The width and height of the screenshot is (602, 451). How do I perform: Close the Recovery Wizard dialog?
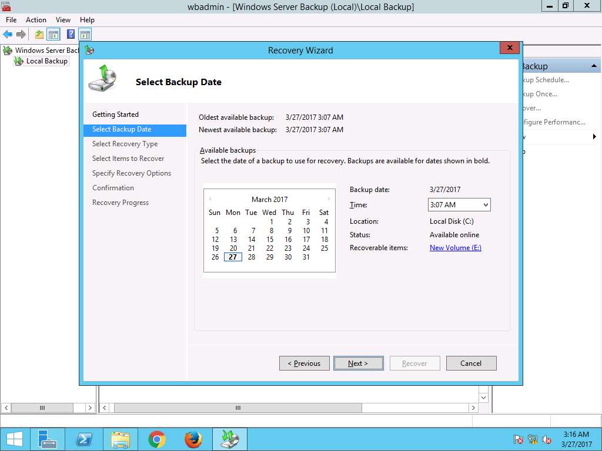[510, 48]
